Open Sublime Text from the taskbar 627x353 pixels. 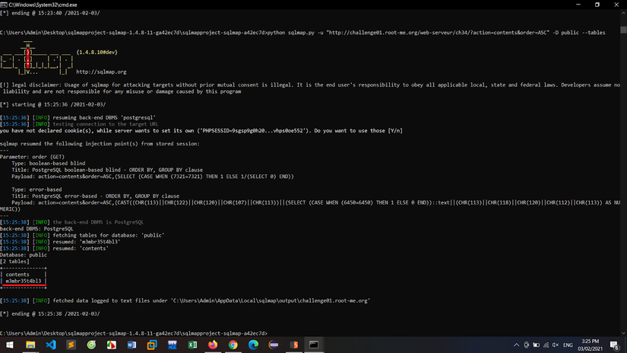pos(71,345)
